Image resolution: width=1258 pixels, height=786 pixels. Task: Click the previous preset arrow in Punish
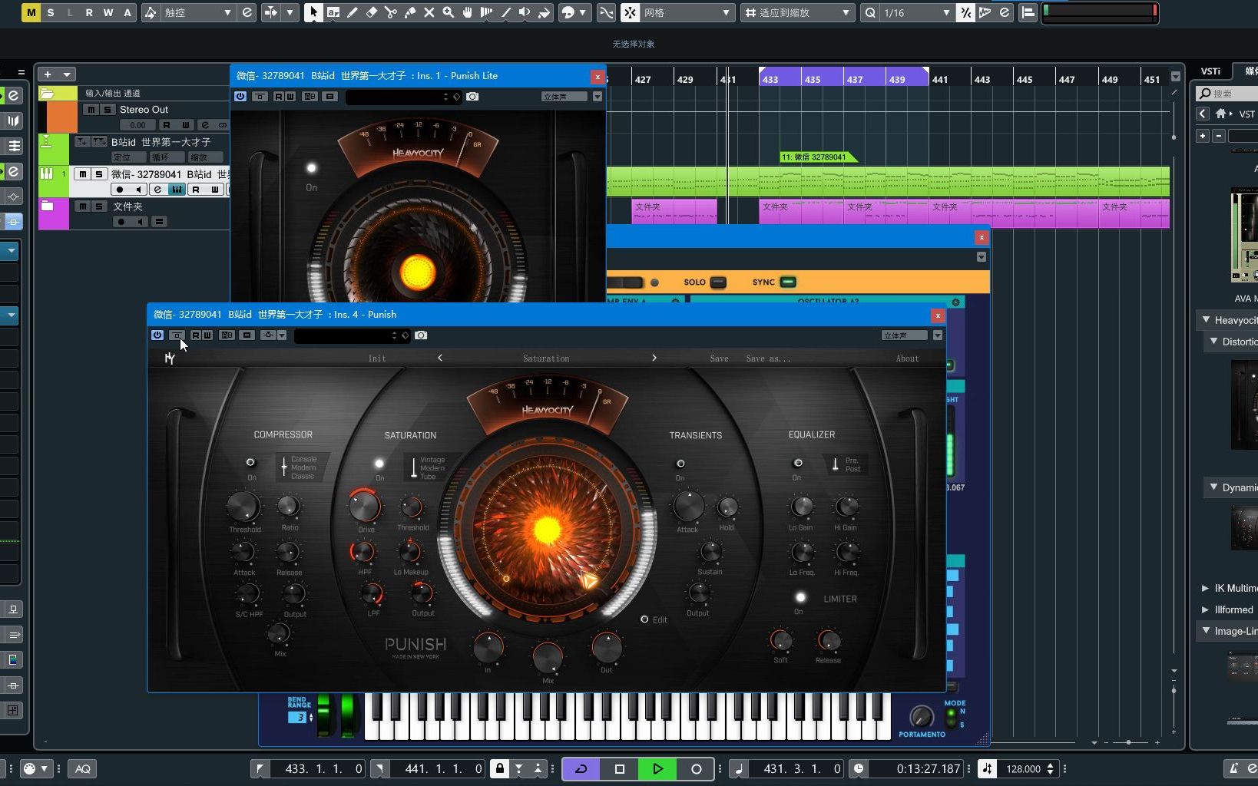(440, 358)
